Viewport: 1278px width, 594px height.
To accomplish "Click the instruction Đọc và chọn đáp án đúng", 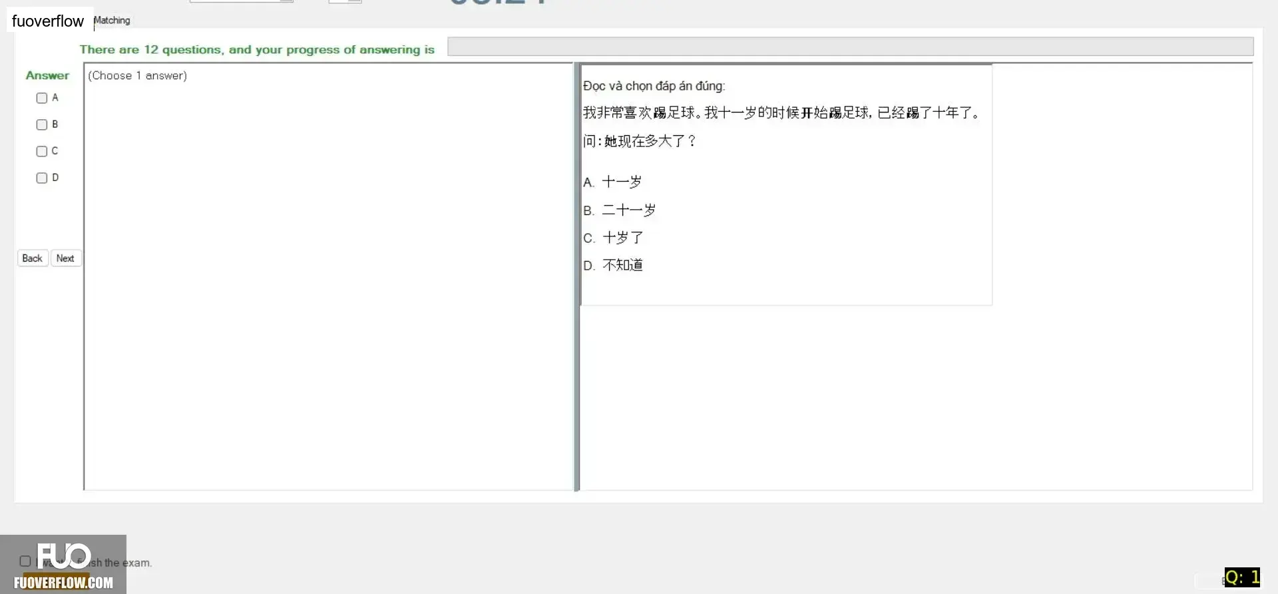I will coord(654,86).
